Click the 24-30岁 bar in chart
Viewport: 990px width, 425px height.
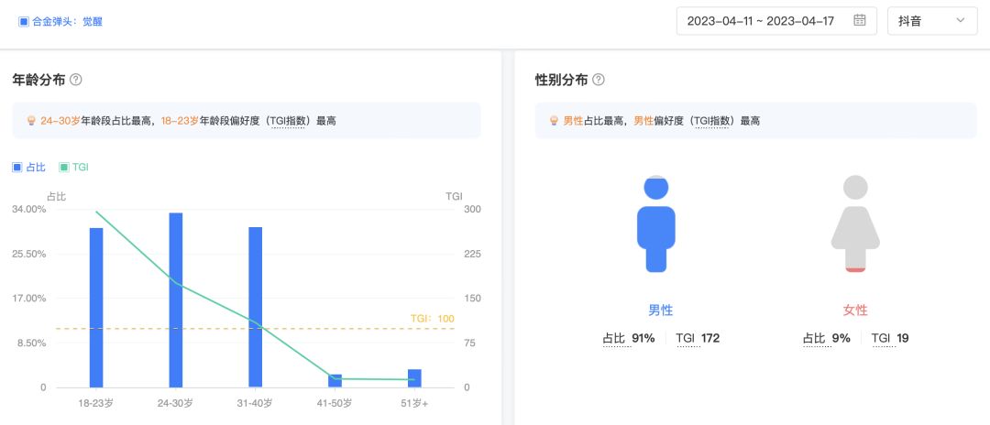tap(175, 300)
